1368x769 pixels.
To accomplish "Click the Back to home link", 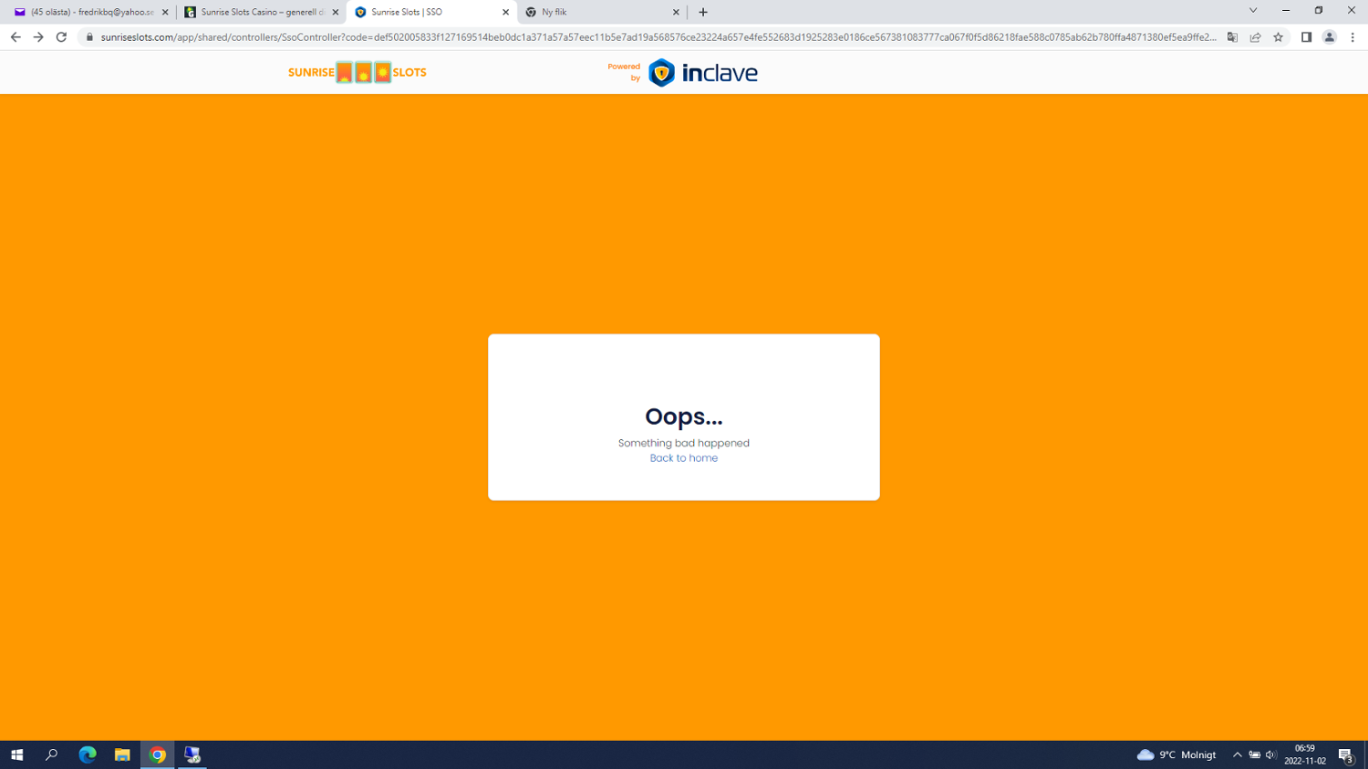I will 683,458.
